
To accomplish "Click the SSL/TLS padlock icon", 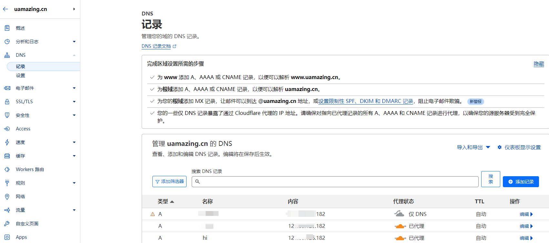I will click(x=7, y=102).
